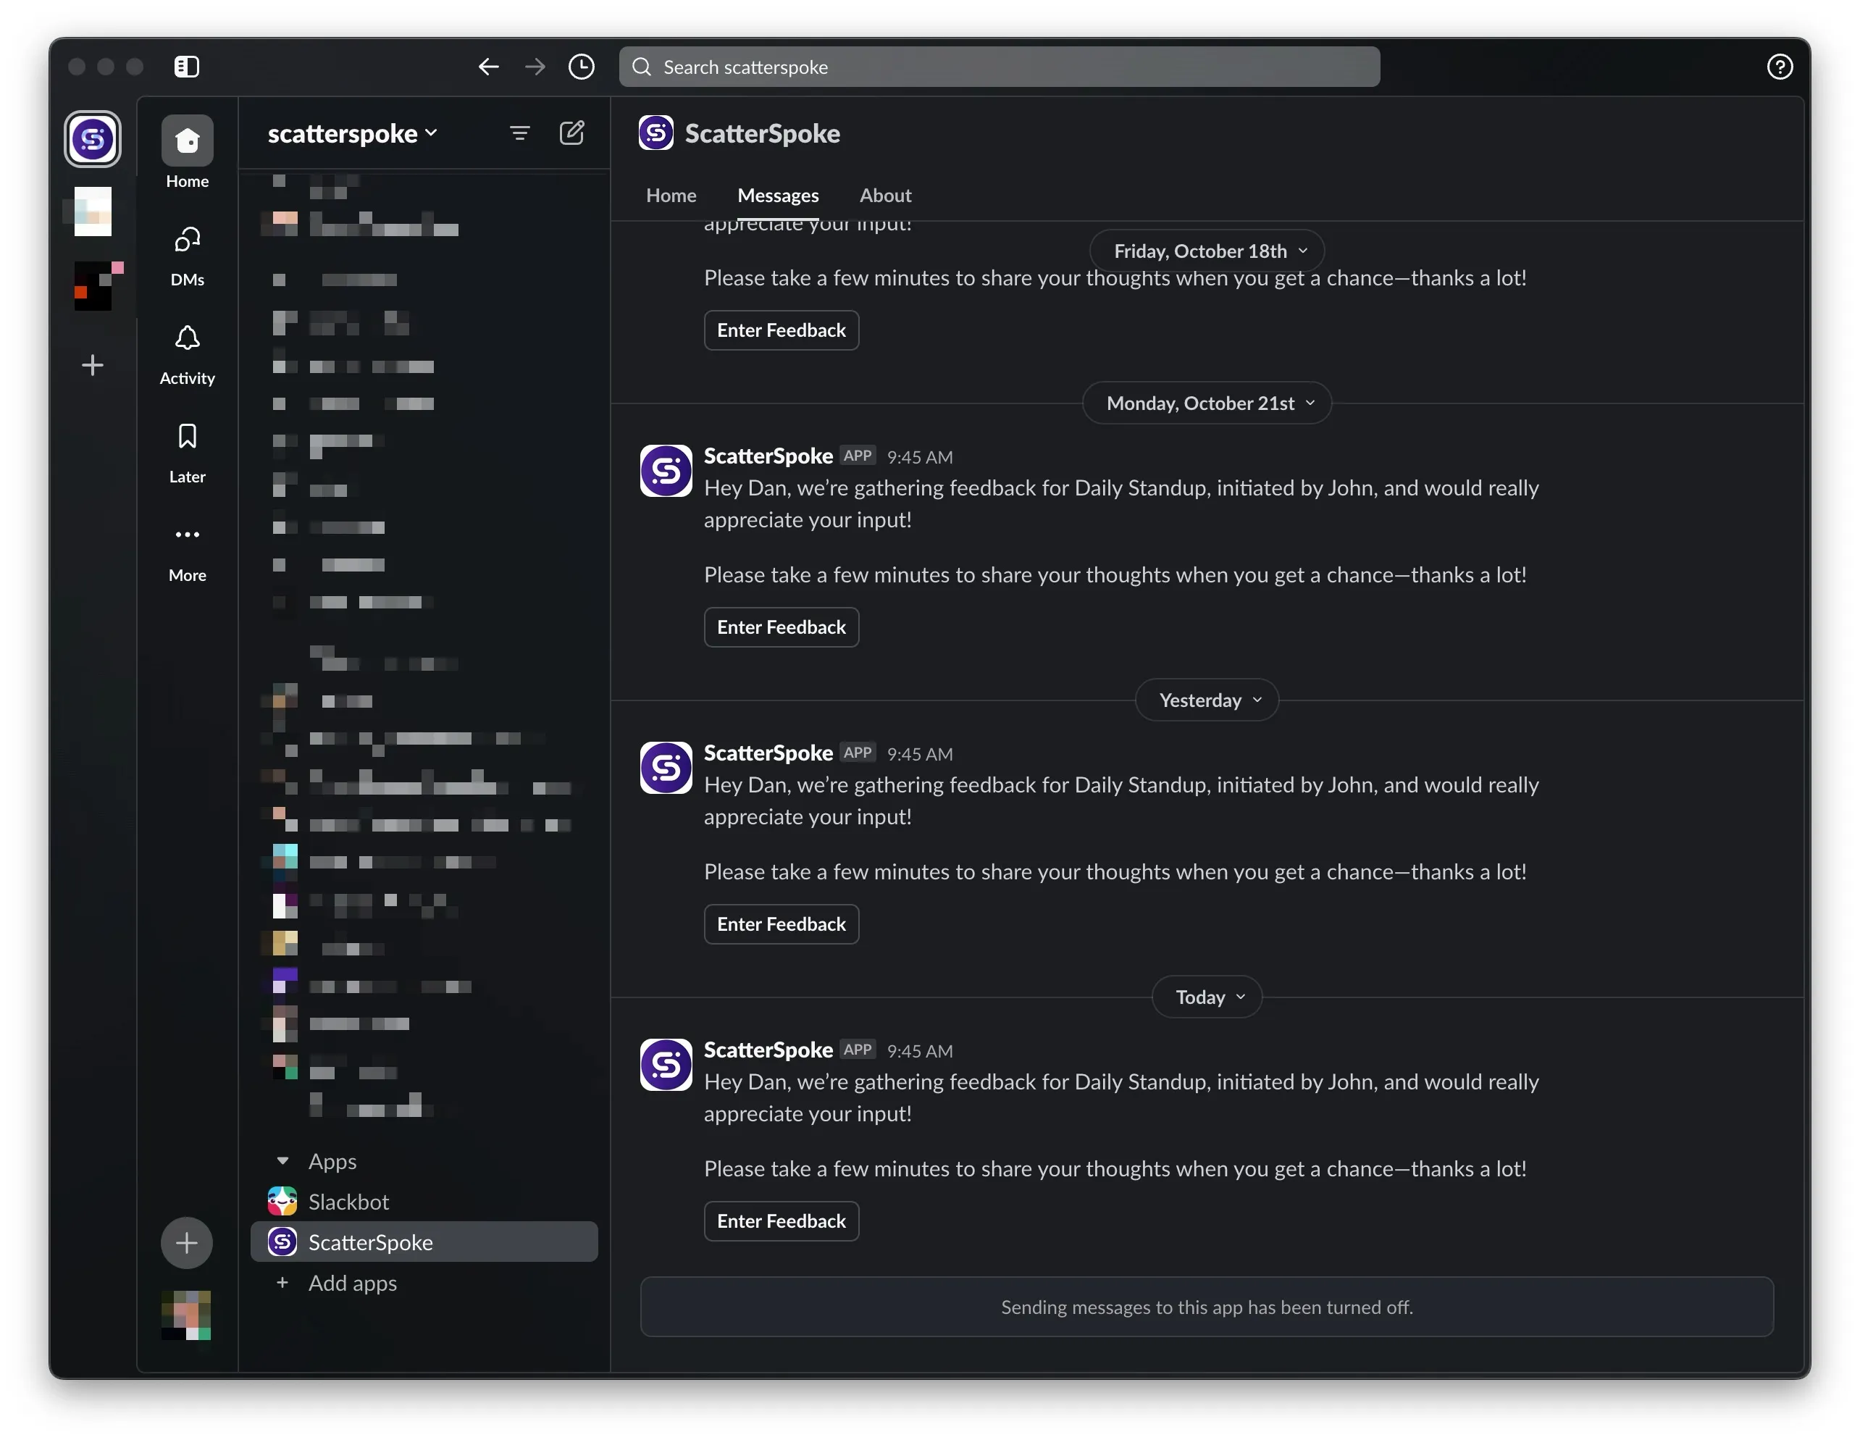Select Slackbot in the Apps list
Screen dimensions: 1860x1440
coord(348,1202)
